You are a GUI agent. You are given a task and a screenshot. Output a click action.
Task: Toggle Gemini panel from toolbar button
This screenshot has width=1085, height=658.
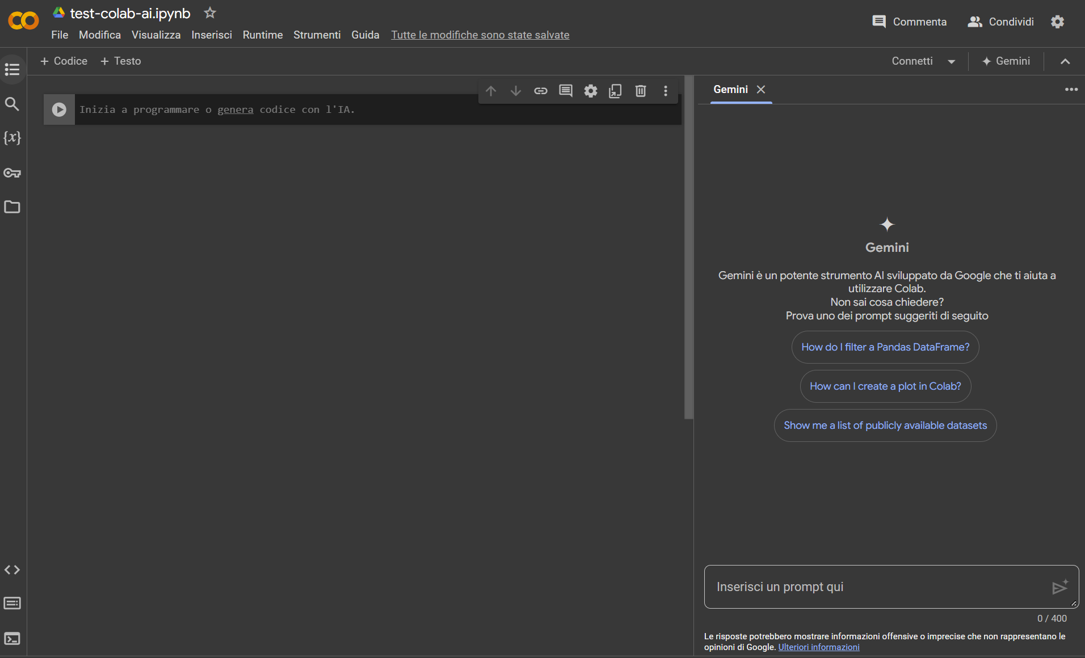(x=1006, y=61)
